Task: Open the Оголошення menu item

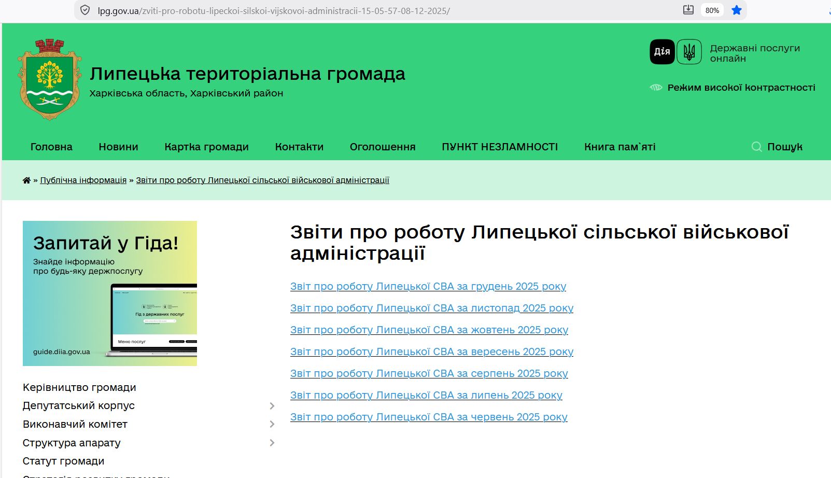Action: (383, 147)
